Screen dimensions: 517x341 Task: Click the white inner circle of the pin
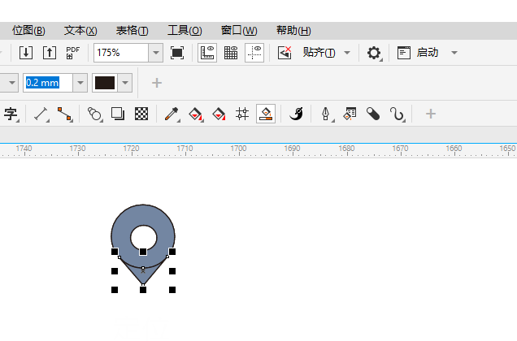click(143, 237)
